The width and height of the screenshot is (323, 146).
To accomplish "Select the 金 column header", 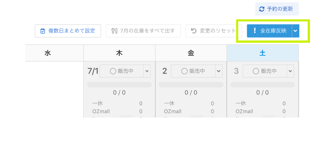I will 191,53.
